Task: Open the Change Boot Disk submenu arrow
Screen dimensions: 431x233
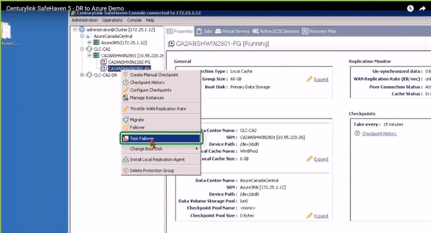Action: point(196,149)
